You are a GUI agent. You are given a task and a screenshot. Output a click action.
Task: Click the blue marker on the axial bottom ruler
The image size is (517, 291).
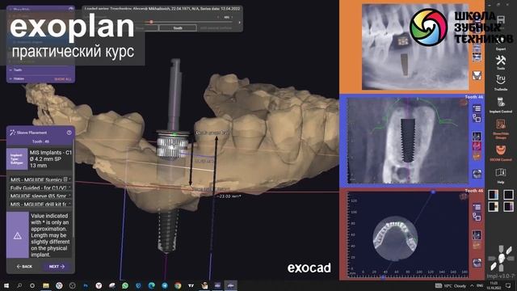point(382,277)
